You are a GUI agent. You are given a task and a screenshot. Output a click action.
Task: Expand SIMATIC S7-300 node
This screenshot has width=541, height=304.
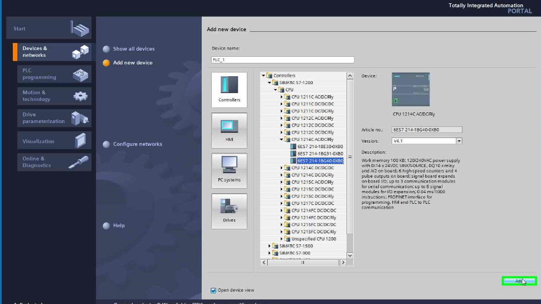[270, 253]
